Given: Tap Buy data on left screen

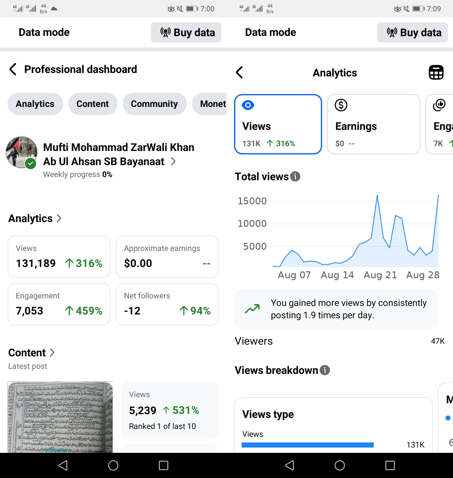Looking at the screenshot, I should coord(186,32).
